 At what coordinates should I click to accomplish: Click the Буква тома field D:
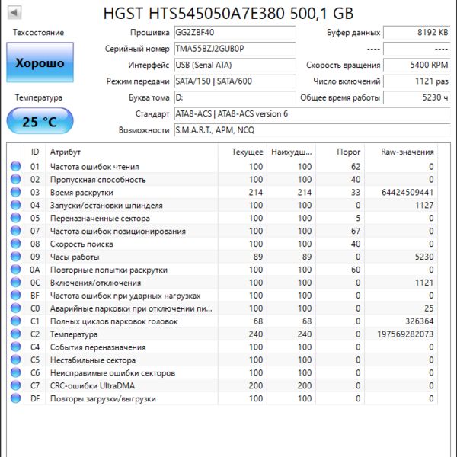[235, 97]
